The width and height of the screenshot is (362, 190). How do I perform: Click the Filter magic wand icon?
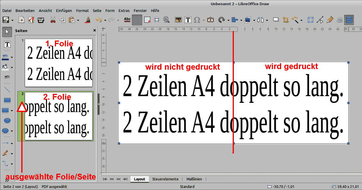(295, 20)
